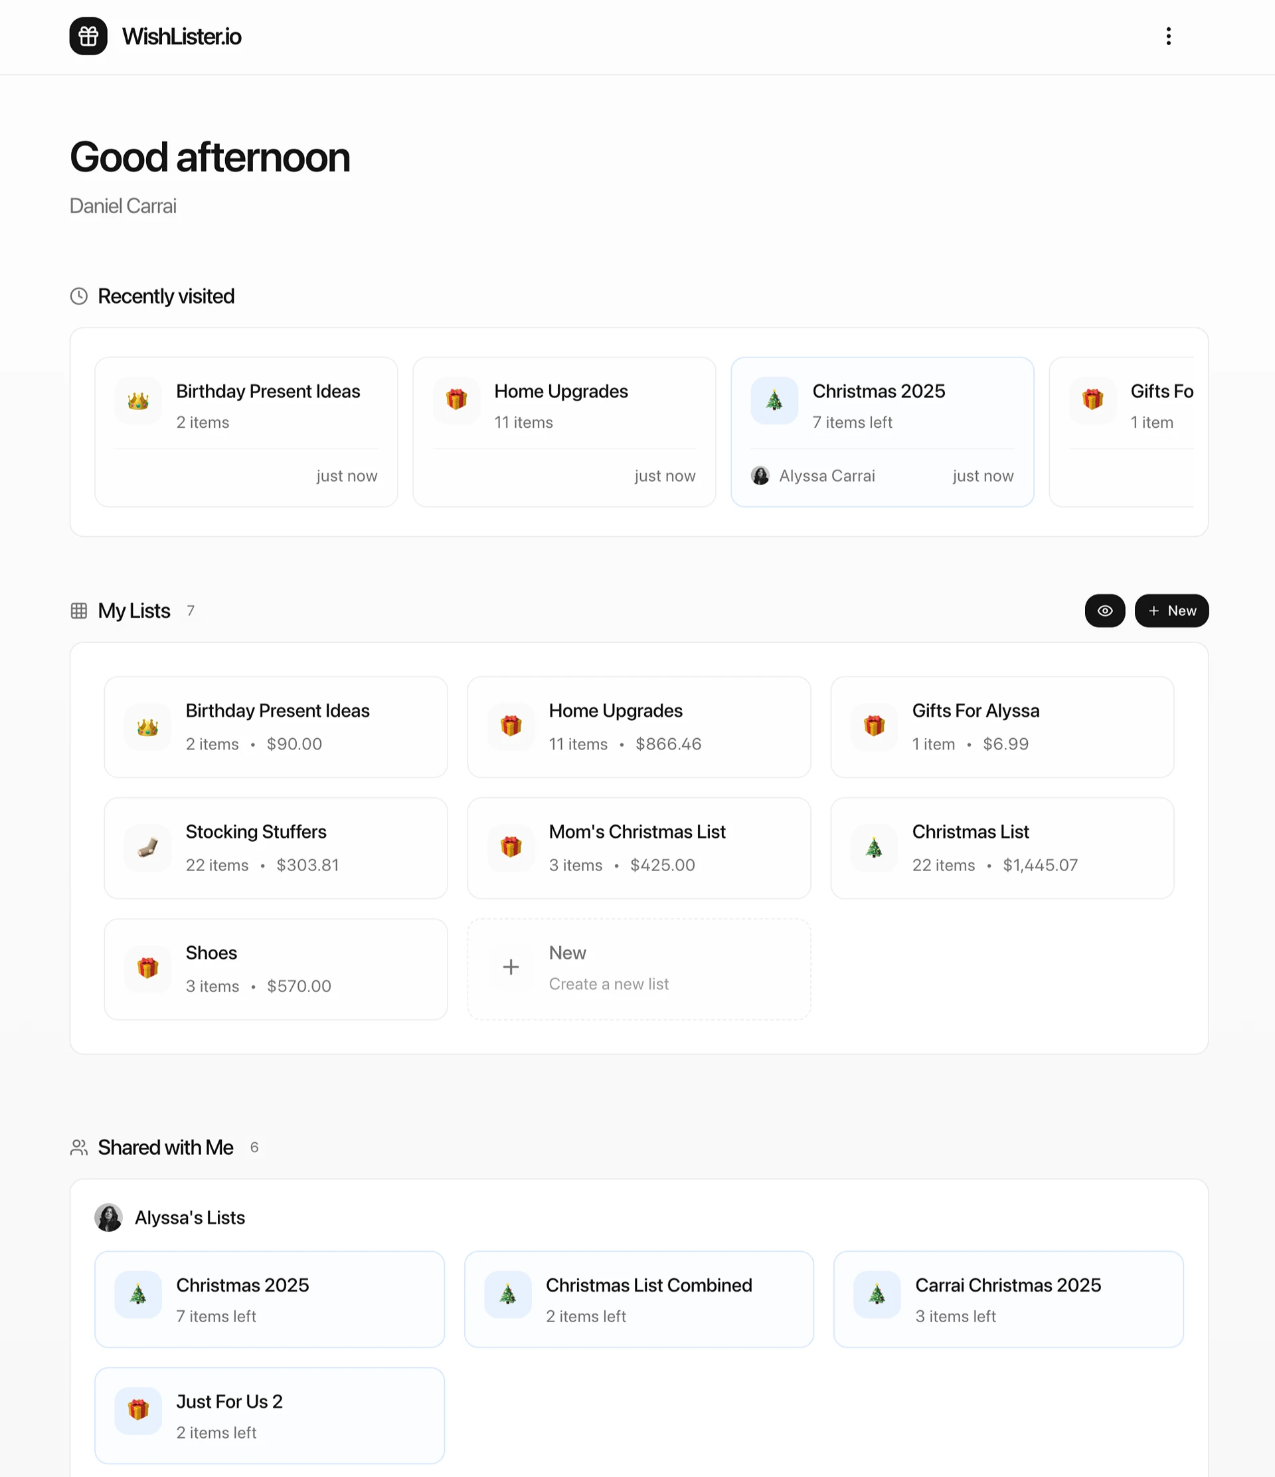Screen dimensions: 1275x1477
Task: Click the grid icon next to My Lists
Action: click(x=78, y=611)
